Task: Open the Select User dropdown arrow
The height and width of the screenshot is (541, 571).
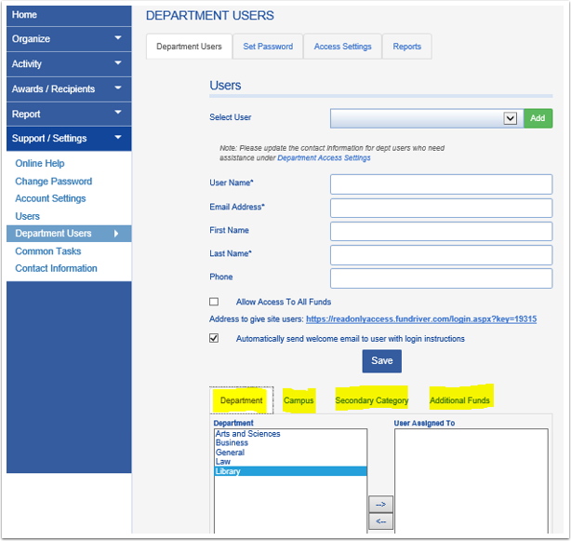Action: [511, 118]
